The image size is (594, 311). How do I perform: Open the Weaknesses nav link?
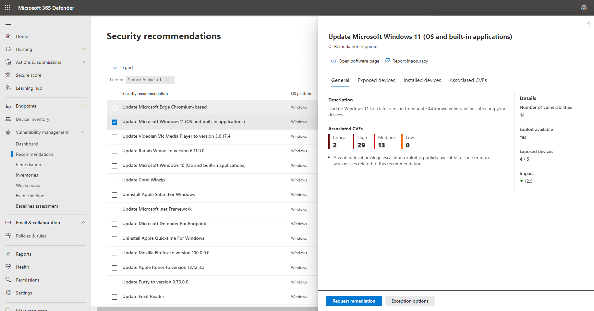tap(28, 185)
